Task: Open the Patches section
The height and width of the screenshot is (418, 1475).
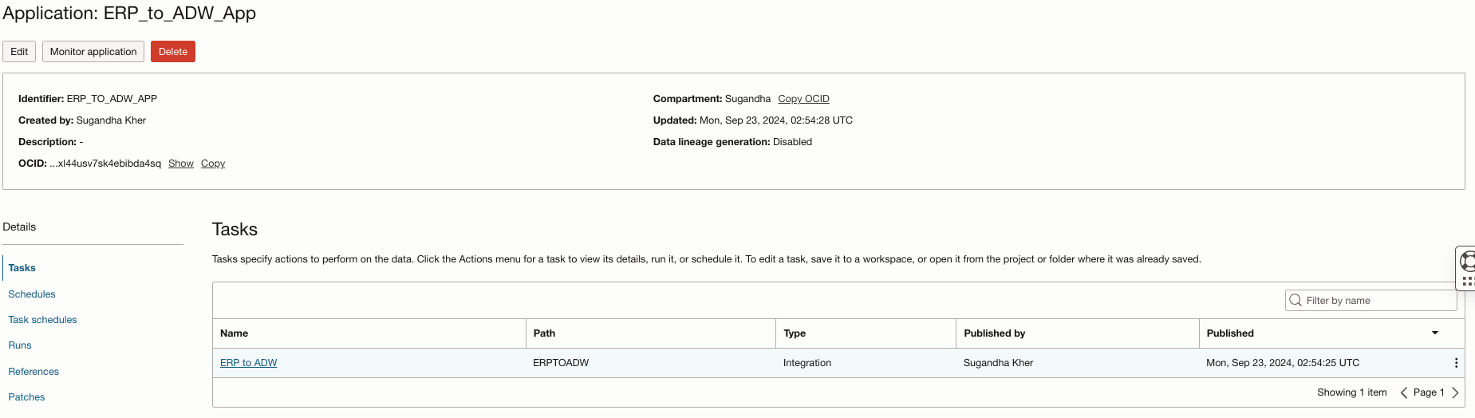Action: click(26, 397)
